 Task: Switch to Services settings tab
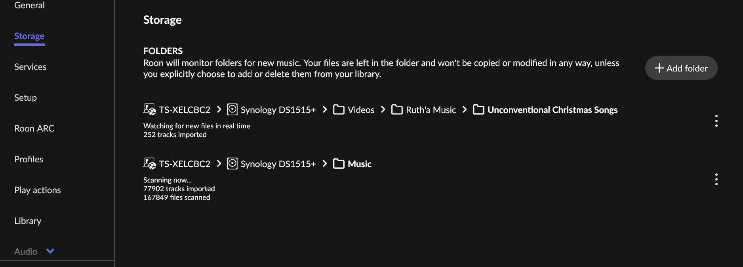30,67
